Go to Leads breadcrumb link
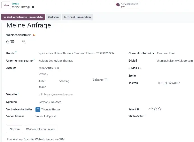Image resolution: width=194 pixels, height=142 pixels. (x=15, y=3)
